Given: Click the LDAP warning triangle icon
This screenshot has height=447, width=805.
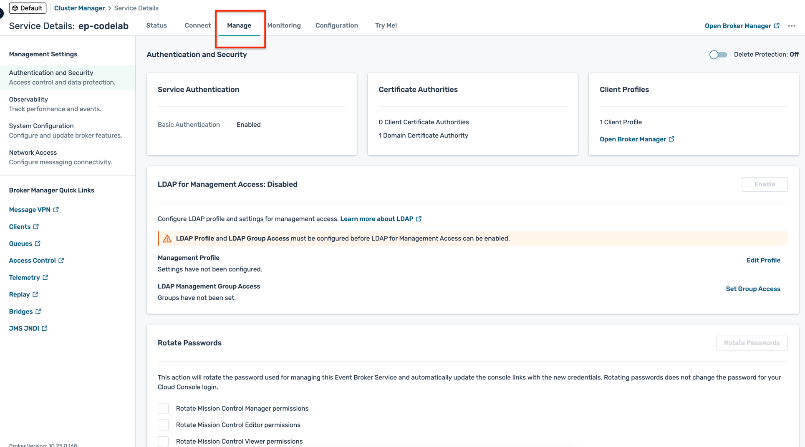Looking at the screenshot, I should [x=167, y=239].
